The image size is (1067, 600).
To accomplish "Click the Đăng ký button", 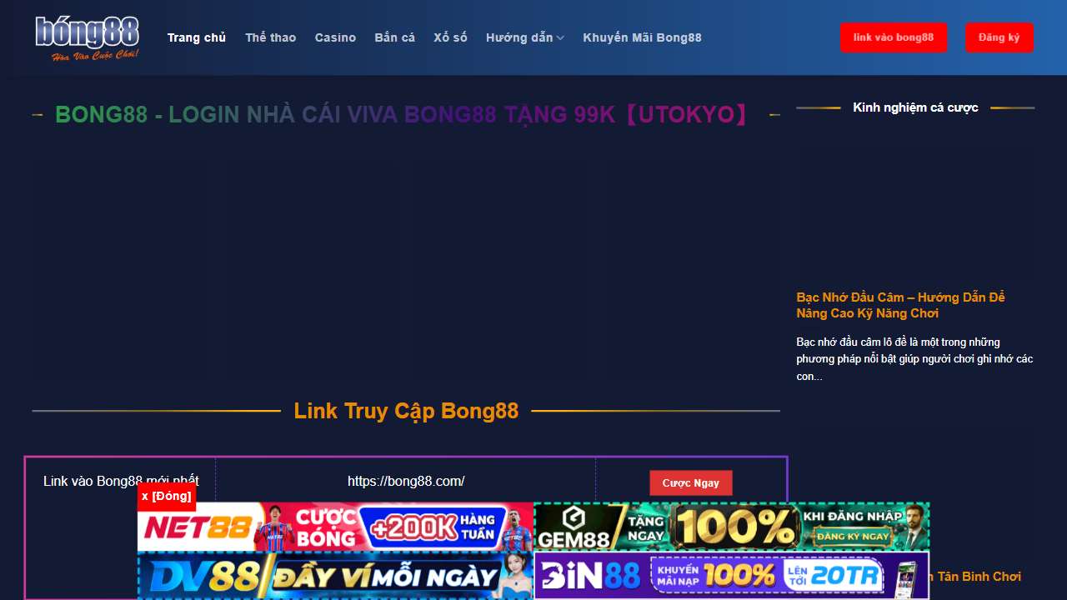I will tap(999, 37).
